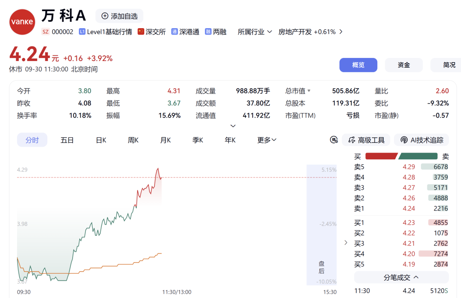The width and height of the screenshot is (461, 298).
Task: Select the 年K chart tab
Action: pyautogui.click(x=230, y=140)
